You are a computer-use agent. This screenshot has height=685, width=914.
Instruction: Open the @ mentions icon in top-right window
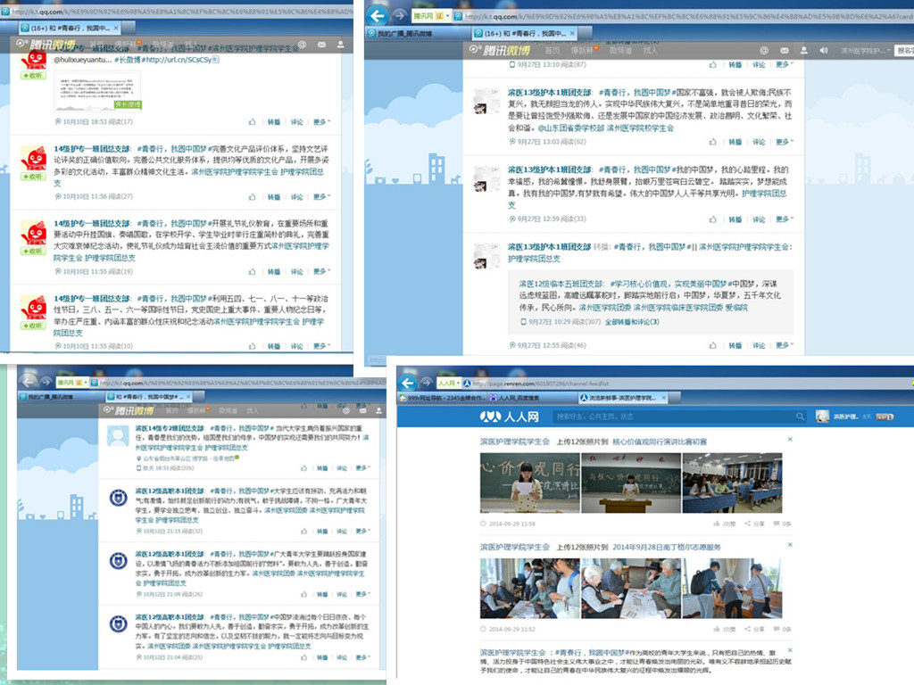tap(764, 50)
